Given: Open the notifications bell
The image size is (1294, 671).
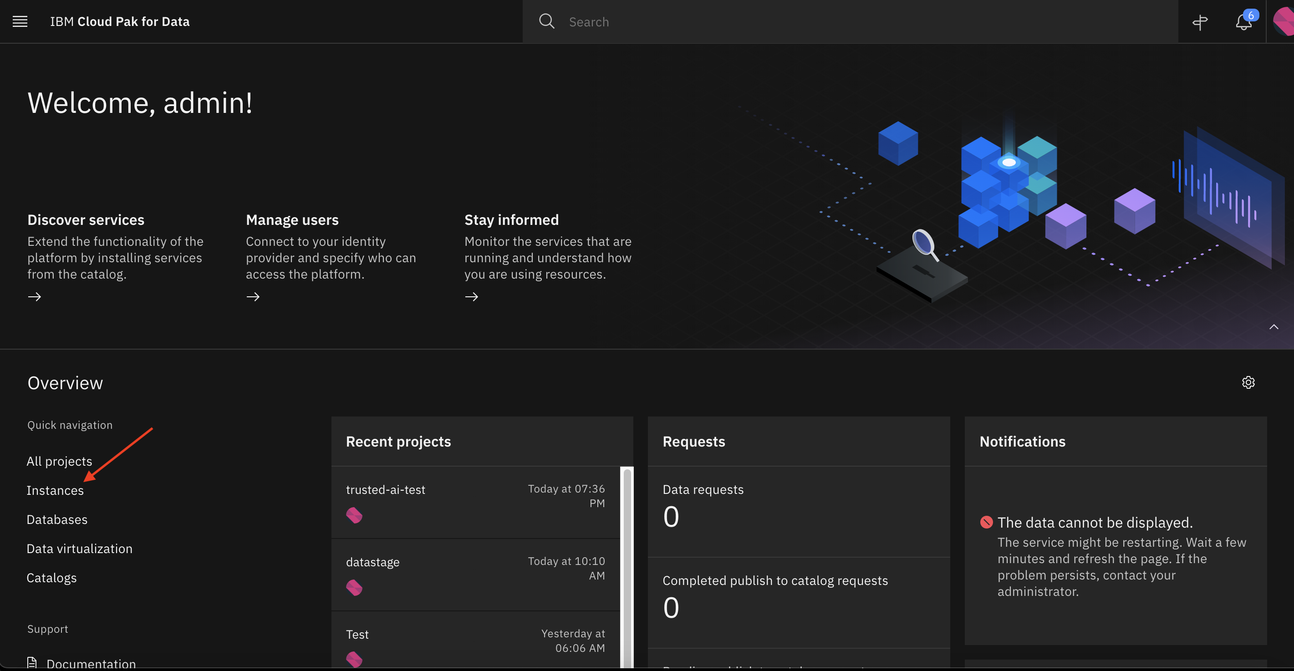Looking at the screenshot, I should [1244, 21].
